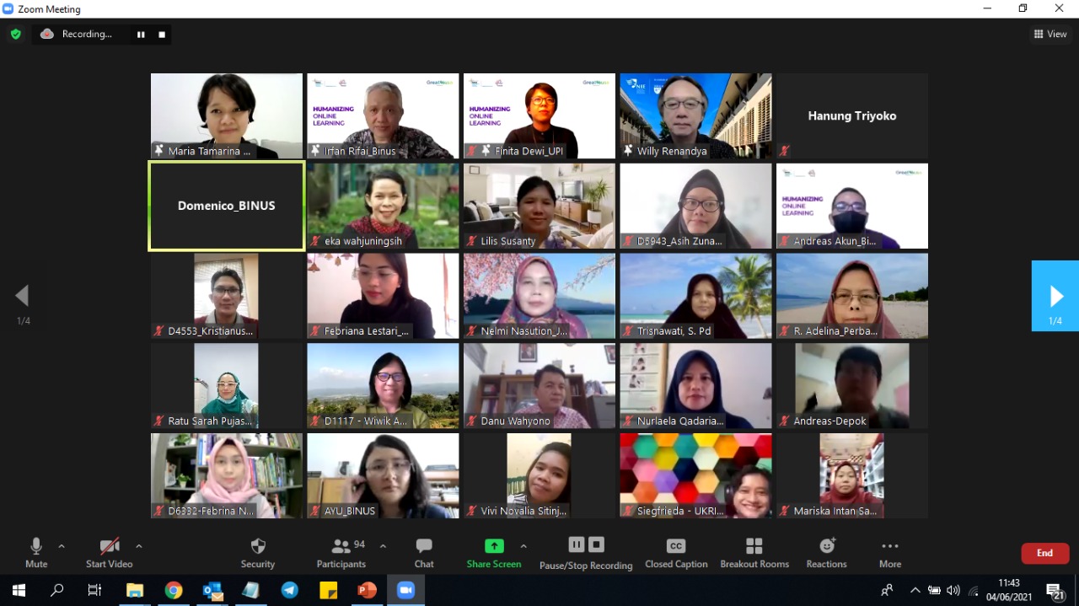Stop recording using the top bar stop button
This screenshot has height=606, width=1079.
tap(162, 35)
